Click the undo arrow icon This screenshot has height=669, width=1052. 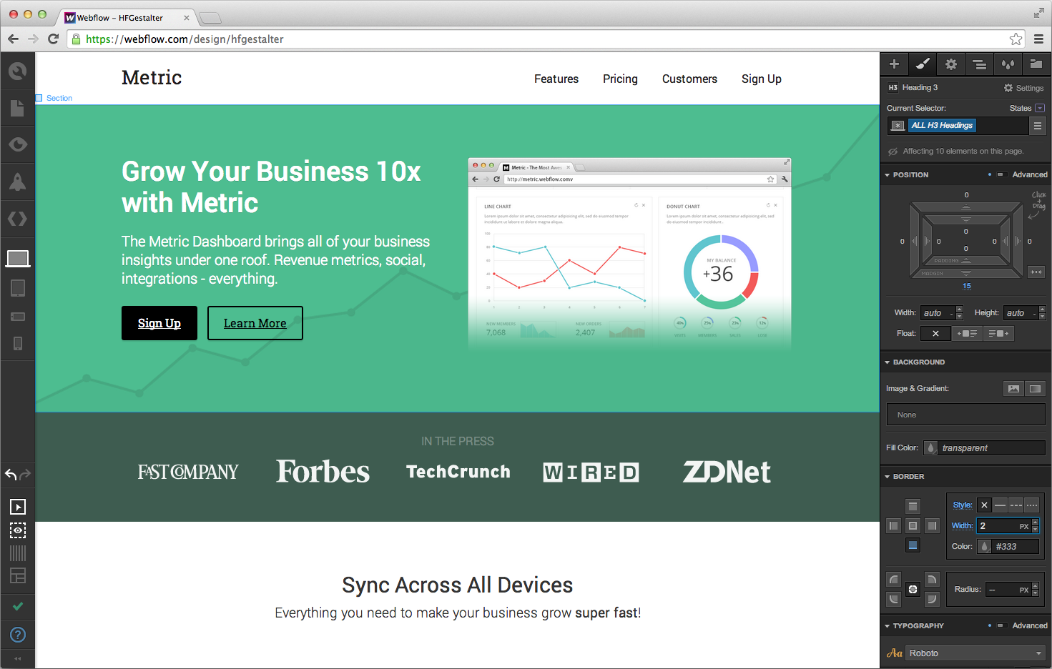tap(10, 475)
